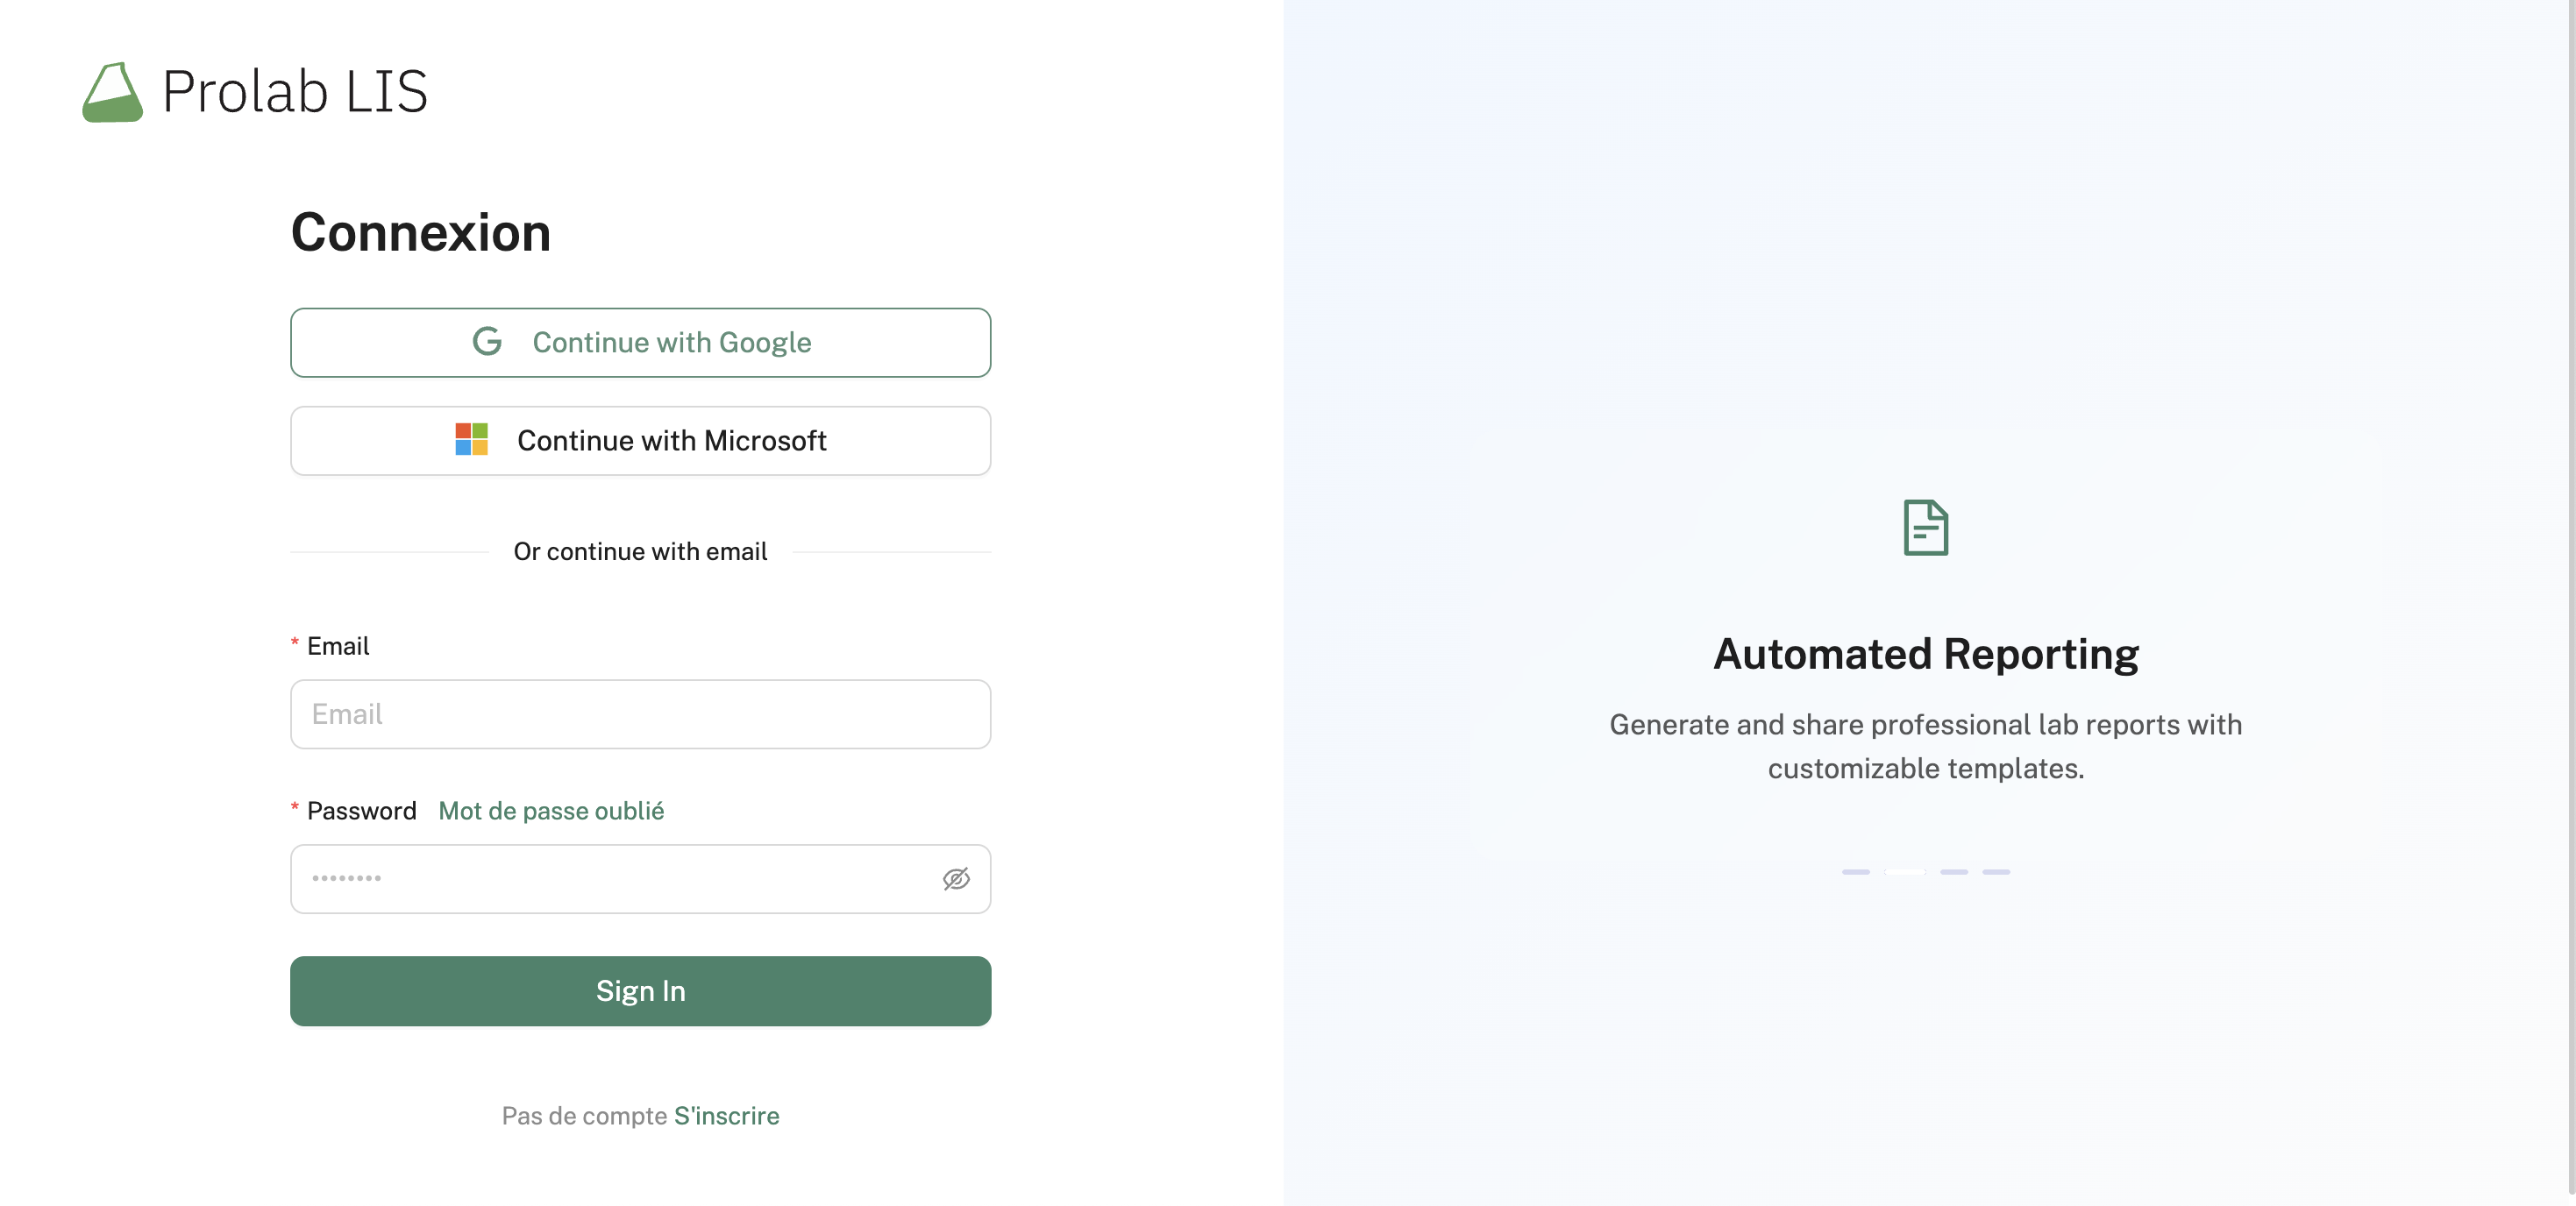Select second carousel slide indicator
2576x1206 pixels.
tap(1905, 872)
